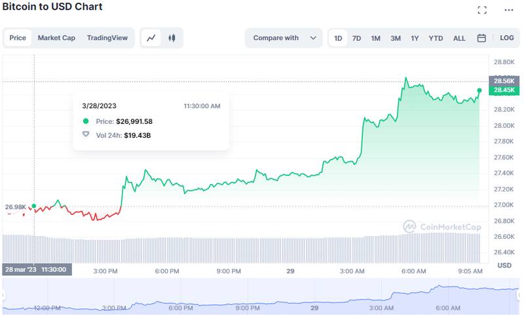The image size is (524, 318).
Task: Toggle the LOG scale button
Action: (x=507, y=38)
